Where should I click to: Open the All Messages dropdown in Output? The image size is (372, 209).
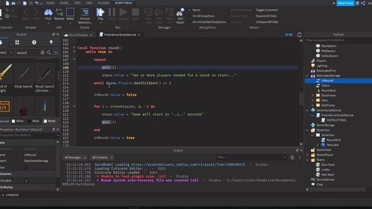pos(75,157)
